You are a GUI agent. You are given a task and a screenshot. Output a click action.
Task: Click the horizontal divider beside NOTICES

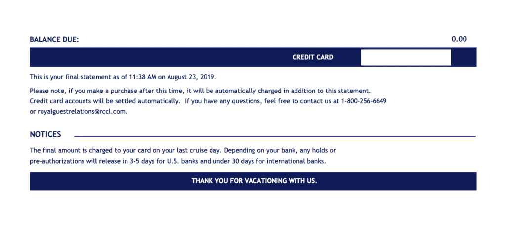coord(274,136)
